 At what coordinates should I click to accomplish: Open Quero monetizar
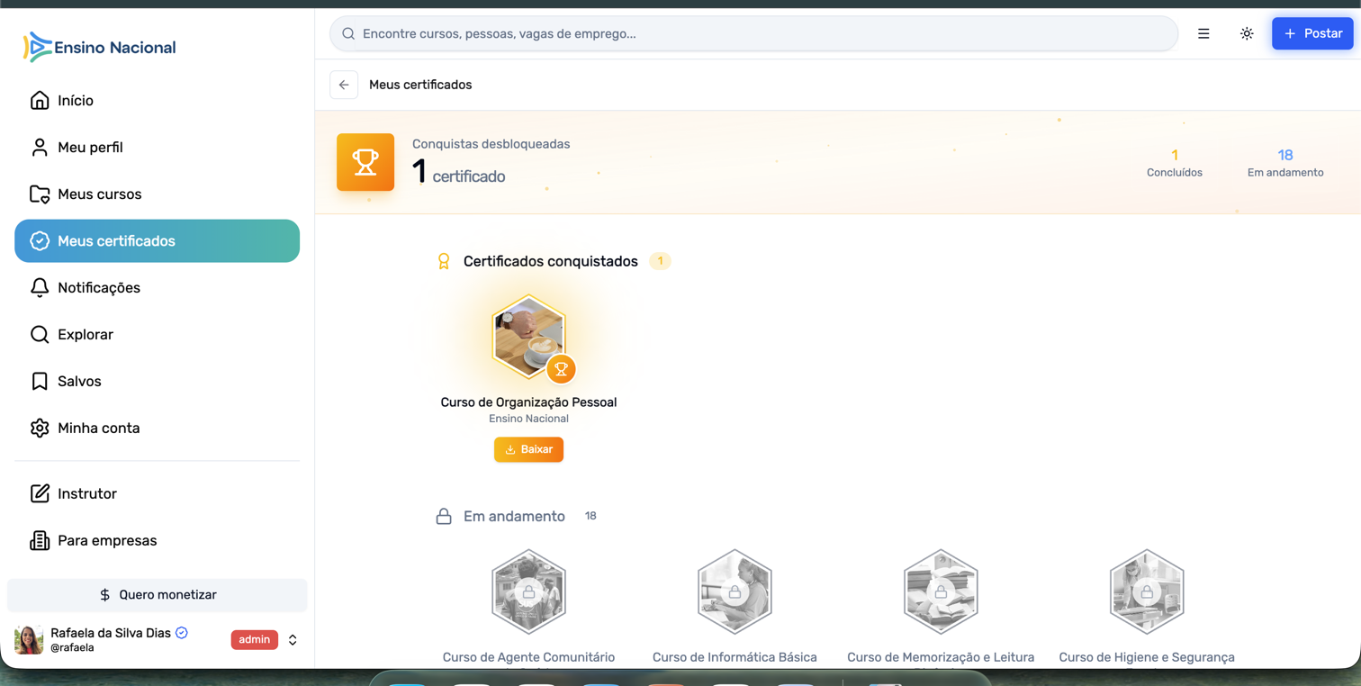click(x=157, y=594)
